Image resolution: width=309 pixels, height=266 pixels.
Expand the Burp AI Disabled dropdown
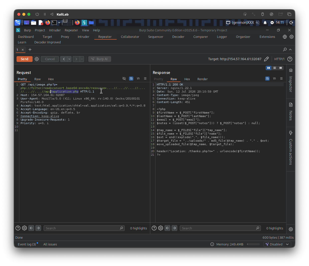(x=287, y=244)
